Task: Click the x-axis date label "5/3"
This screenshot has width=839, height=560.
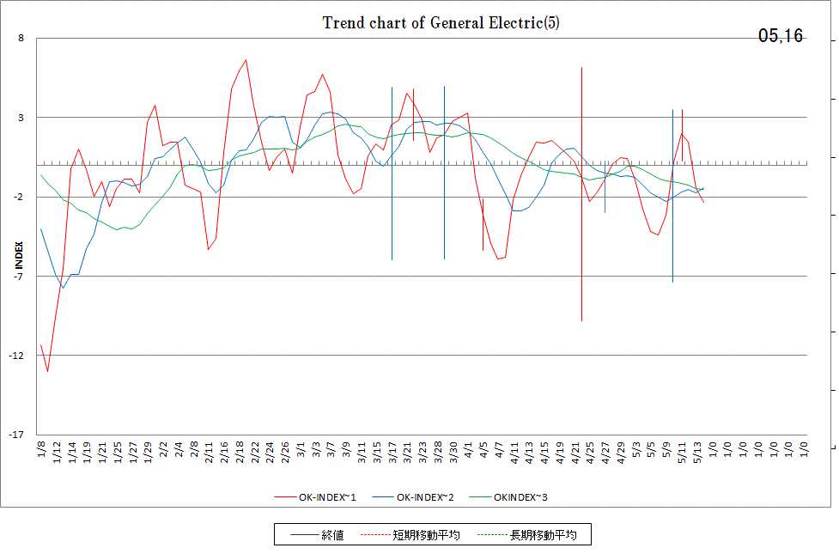Action: pyautogui.click(x=635, y=449)
